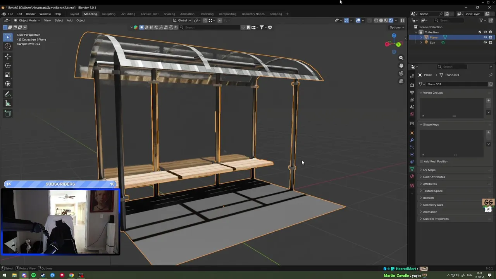Open the Particles properties tab
The width and height of the screenshot is (496, 279).
point(412,147)
